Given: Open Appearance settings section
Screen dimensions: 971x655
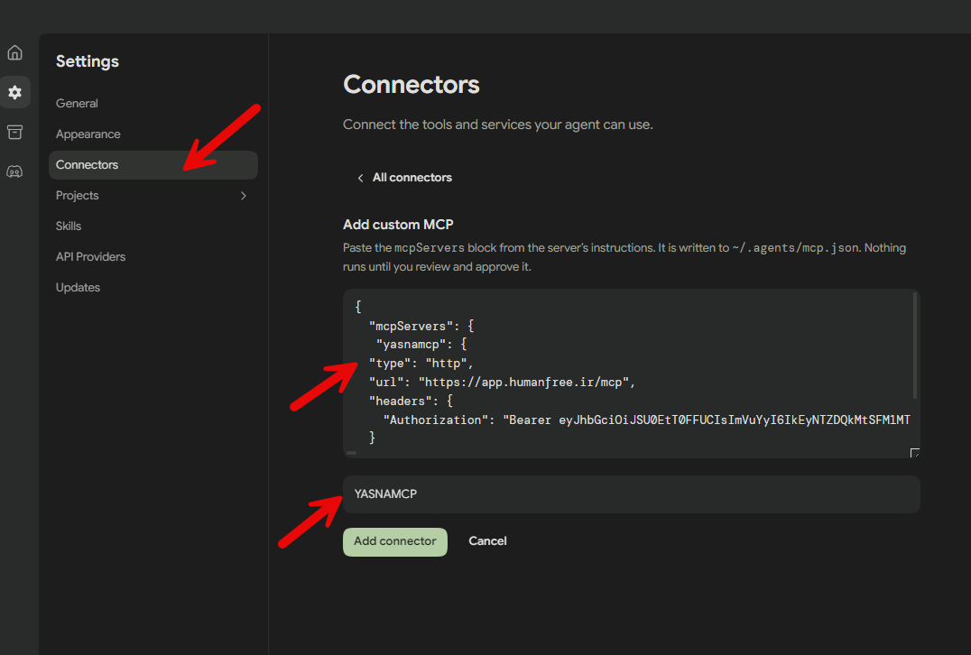Looking at the screenshot, I should (x=88, y=134).
